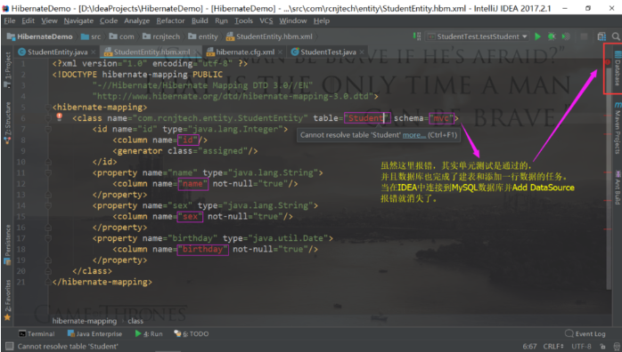Click the 6:67 caret position indicator
The width and height of the screenshot is (622, 352).
click(529, 347)
